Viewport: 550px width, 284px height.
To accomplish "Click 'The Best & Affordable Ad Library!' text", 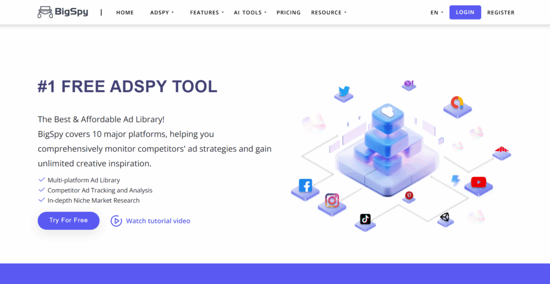I will tap(101, 119).
